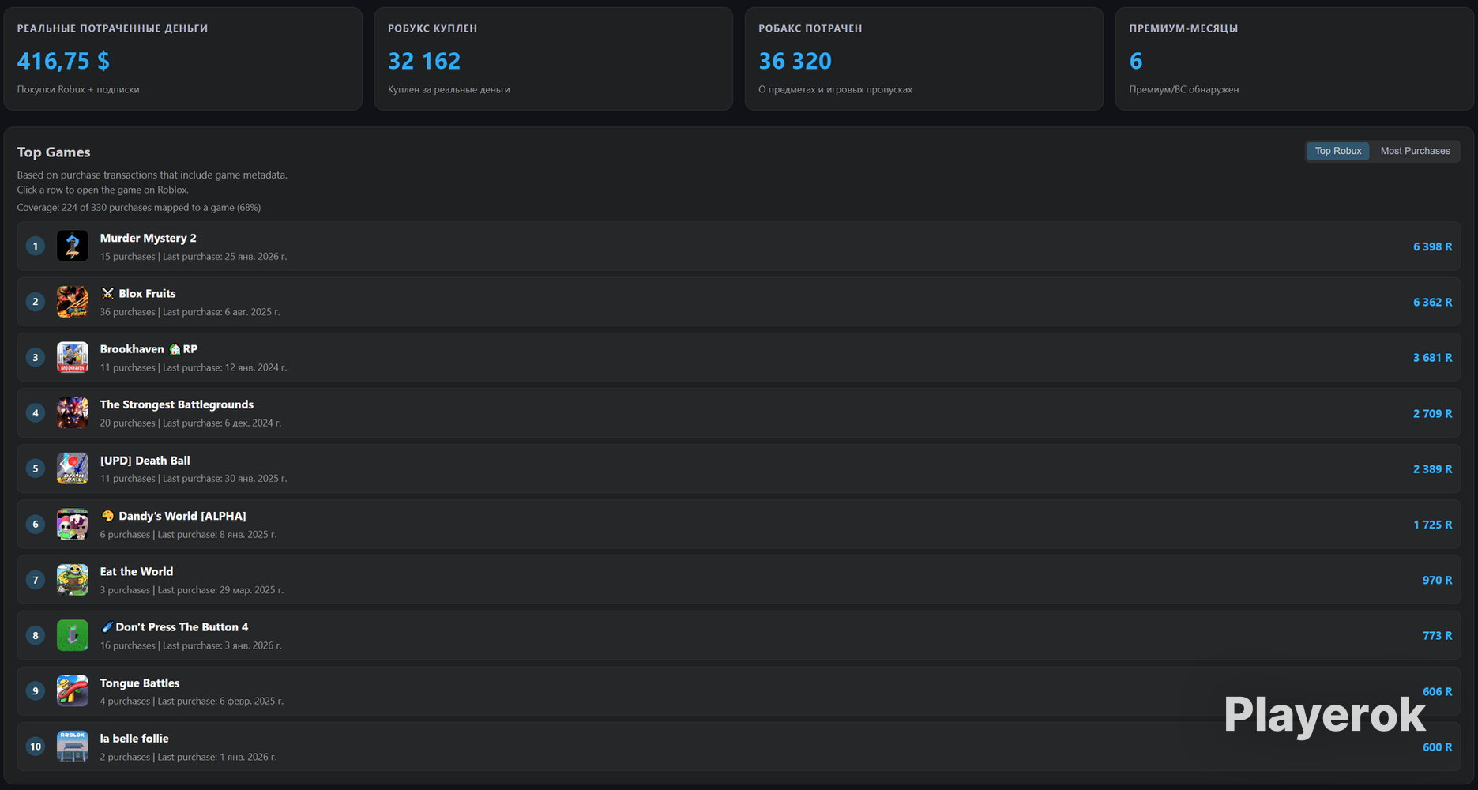Click the Top Games heading
The image size is (1478, 790).
pos(54,152)
